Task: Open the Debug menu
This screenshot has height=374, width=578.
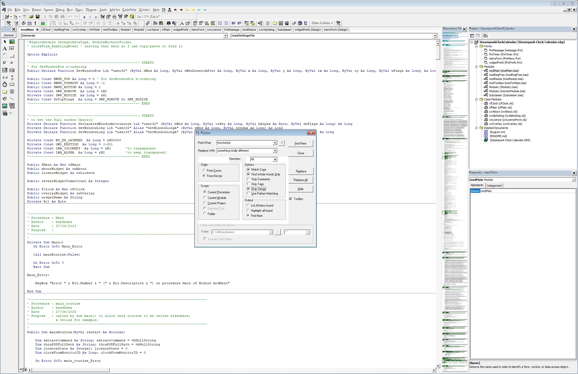Action: pyautogui.click(x=60, y=10)
